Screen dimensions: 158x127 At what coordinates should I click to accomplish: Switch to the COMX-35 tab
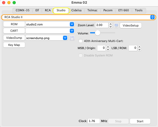tap(23, 10)
